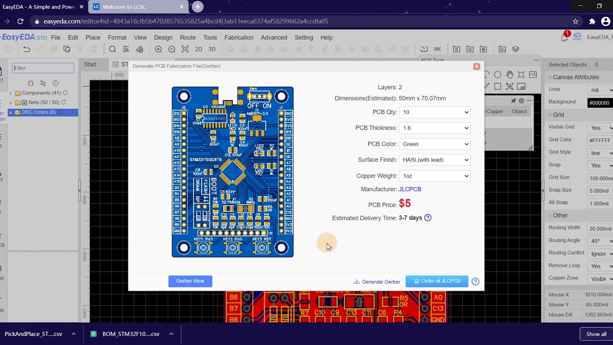Open the Units dropdown in Canvas Attributes
The image size is (613, 345).
pyautogui.click(x=601, y=90)
